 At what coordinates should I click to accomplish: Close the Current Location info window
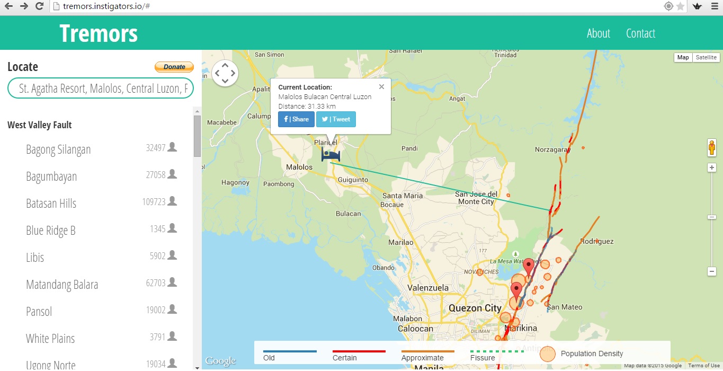(381, 87)
